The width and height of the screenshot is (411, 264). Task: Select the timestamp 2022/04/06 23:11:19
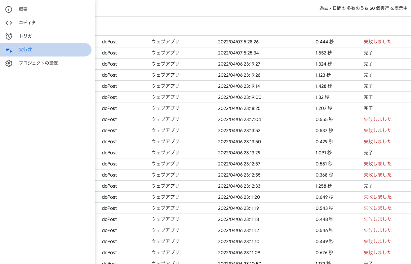coord(238,208)
